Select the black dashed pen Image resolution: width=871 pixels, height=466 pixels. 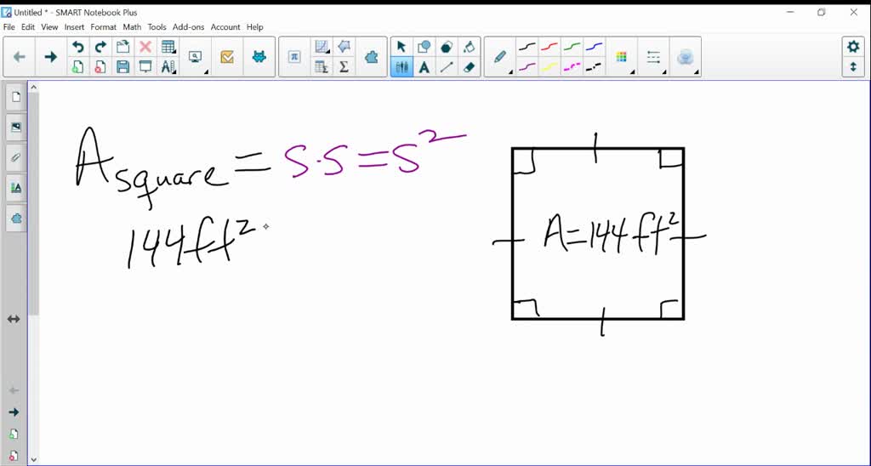tap(594, 67)
